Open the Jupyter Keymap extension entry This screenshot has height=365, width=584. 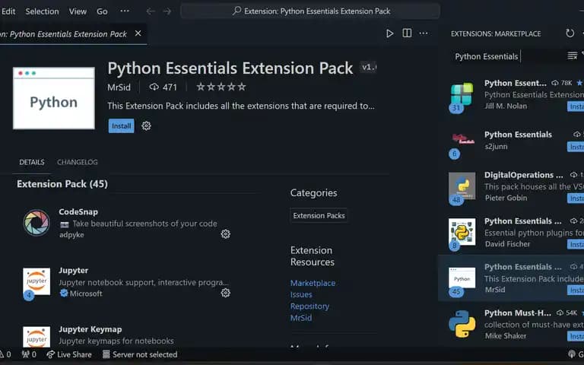pos(127,335)
